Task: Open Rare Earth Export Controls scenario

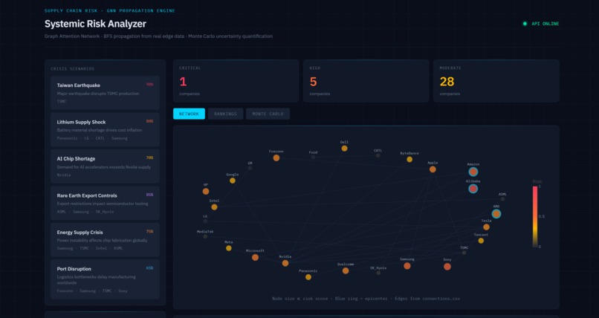Action: (x=105, y=203)
